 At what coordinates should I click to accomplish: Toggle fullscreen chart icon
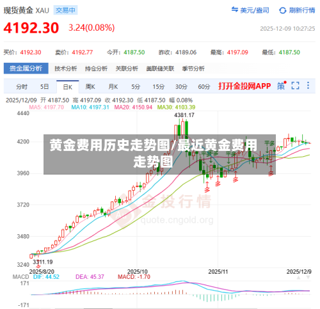pyautogui.click(x=295, y=86)
